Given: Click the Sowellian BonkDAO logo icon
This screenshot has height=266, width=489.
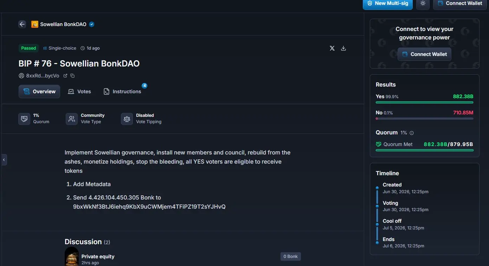Looking at the screenshot, I should (35, 24).
